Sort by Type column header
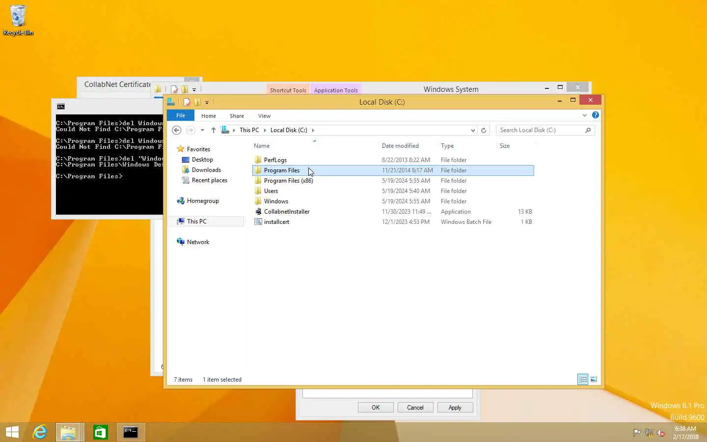The height and width of the screenshot is (442, 707). (467, 146)
